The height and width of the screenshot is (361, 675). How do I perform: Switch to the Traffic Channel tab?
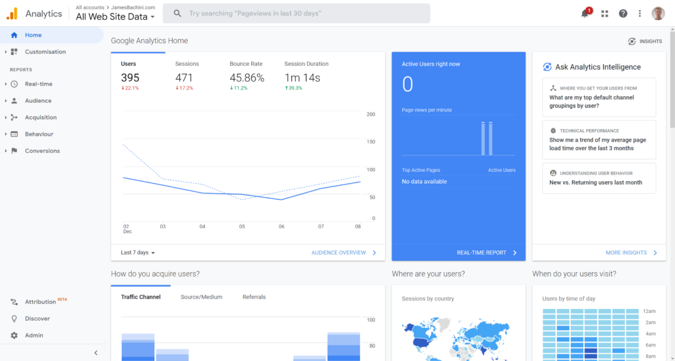[x=141, y=297]
